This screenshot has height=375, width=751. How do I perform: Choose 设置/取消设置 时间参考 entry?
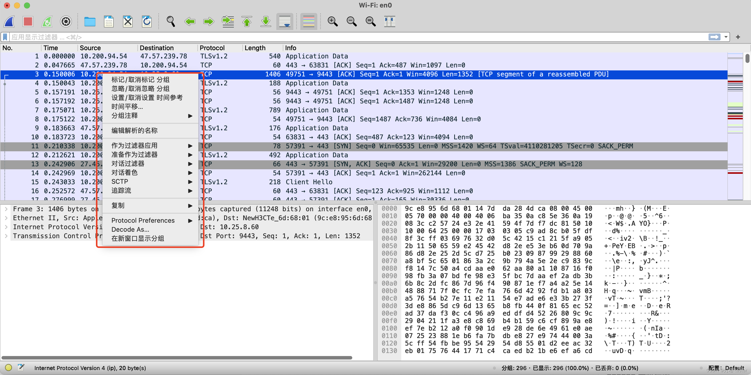pyautogui.click(x=150, y=98)
